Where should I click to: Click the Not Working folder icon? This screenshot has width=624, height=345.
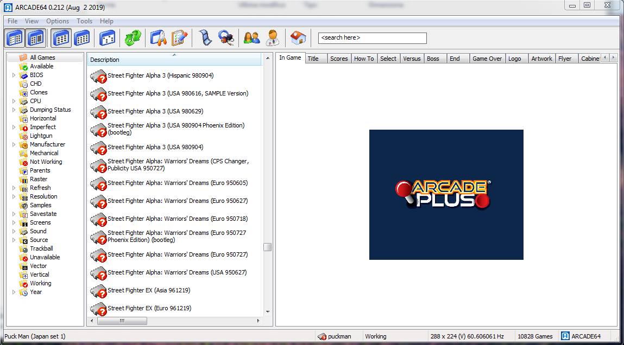coord(23,162)
